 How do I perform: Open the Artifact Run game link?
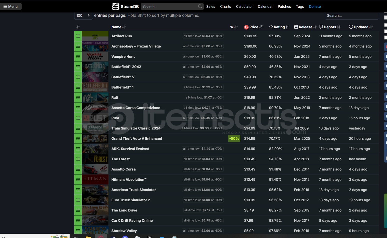[122, 36]
